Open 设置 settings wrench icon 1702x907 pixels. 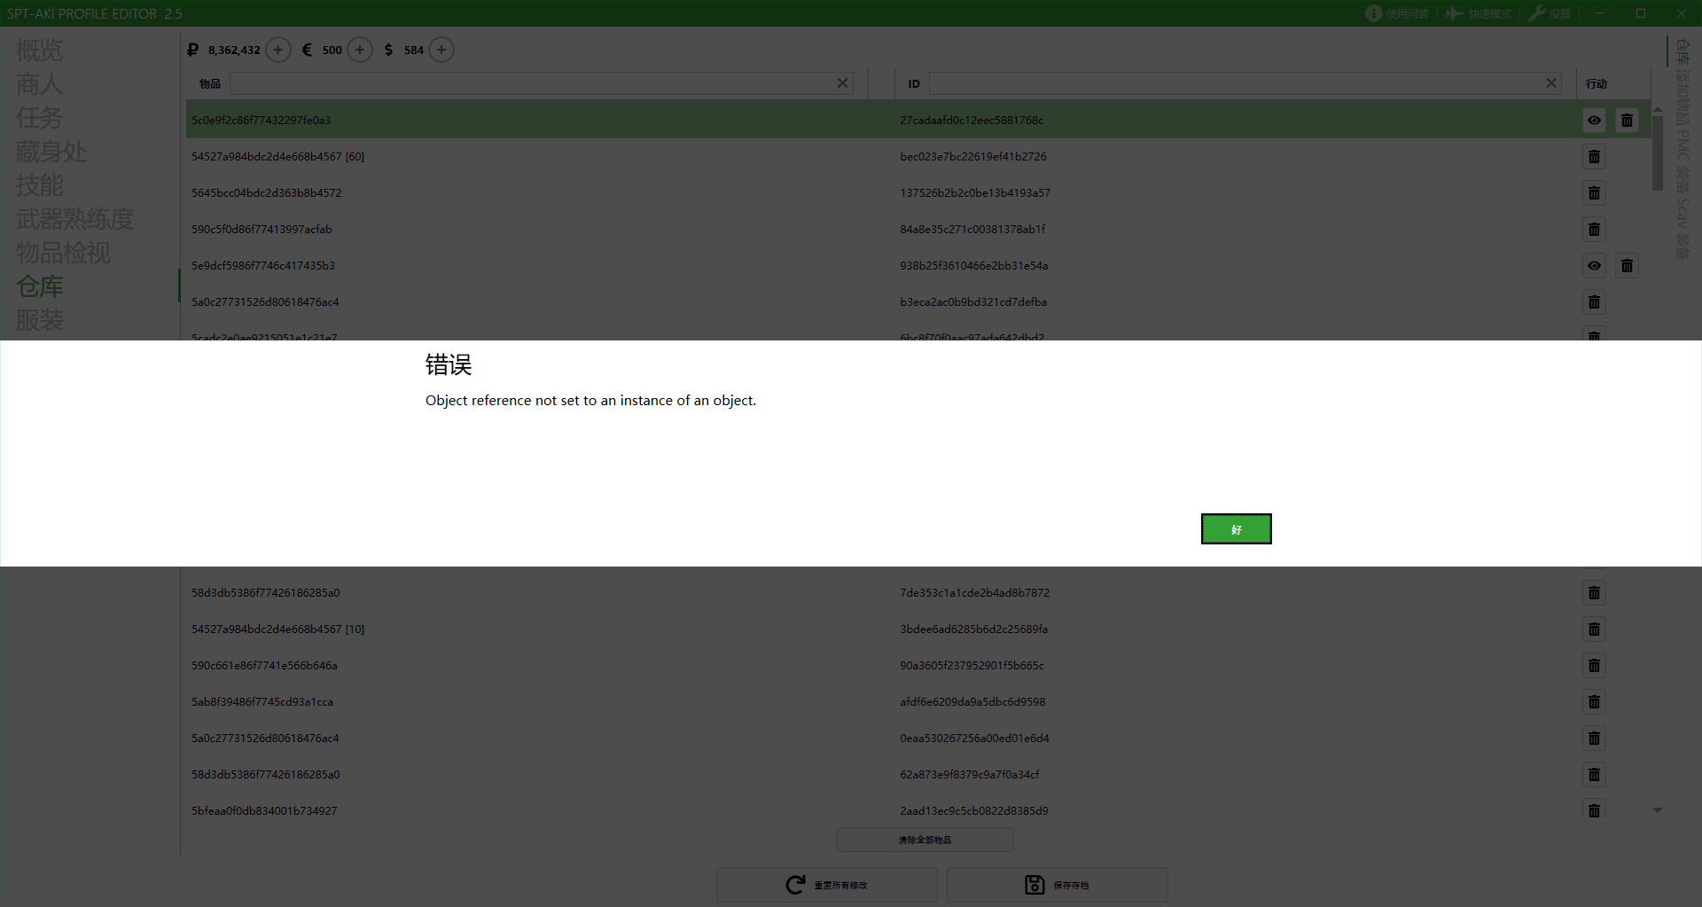(1538, 13)
